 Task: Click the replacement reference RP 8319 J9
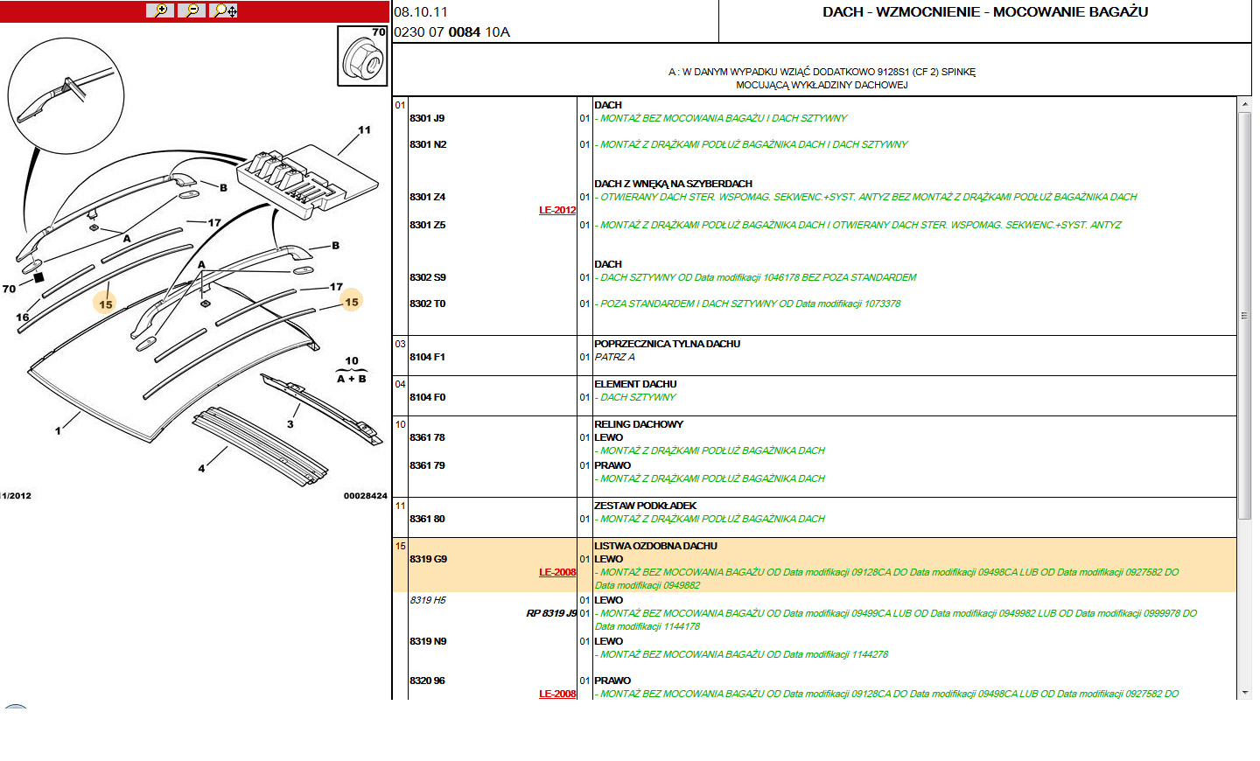pos(549,614)
